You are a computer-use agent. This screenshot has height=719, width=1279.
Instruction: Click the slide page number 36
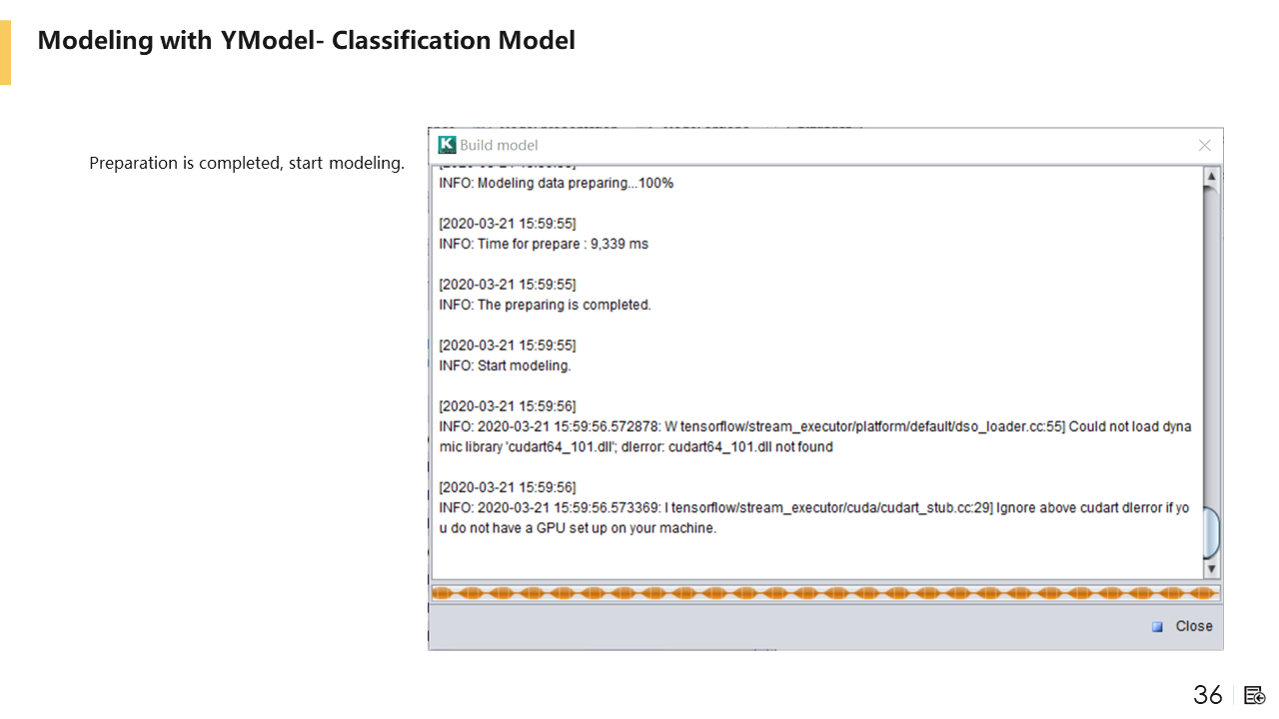pyautogui.click(x=1208, y=695)
